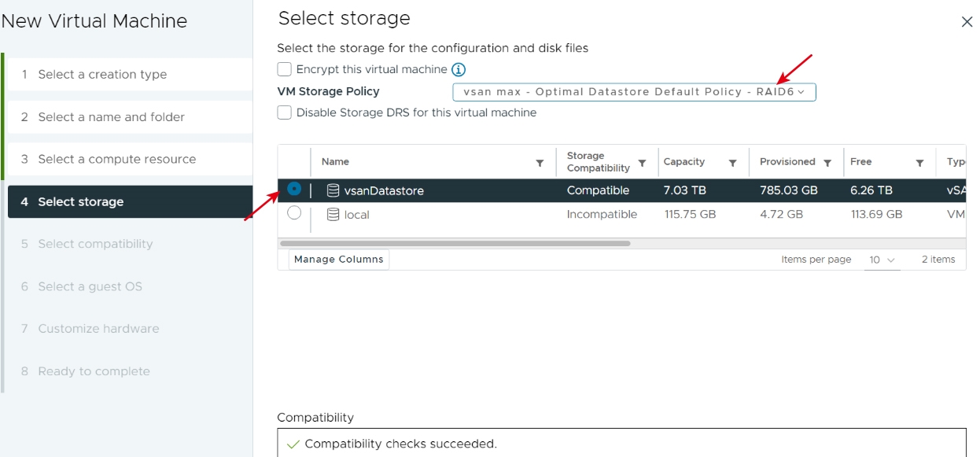Select the vsanDatastore radio button
The width and height of the screenshot is (980, 457).
[x=294, y=189]
